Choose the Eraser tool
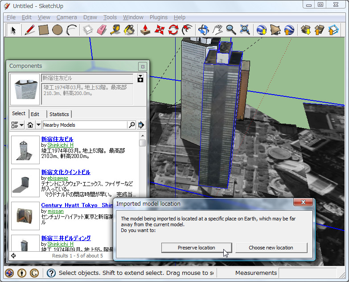349x282 pixels. click(102, 30)
